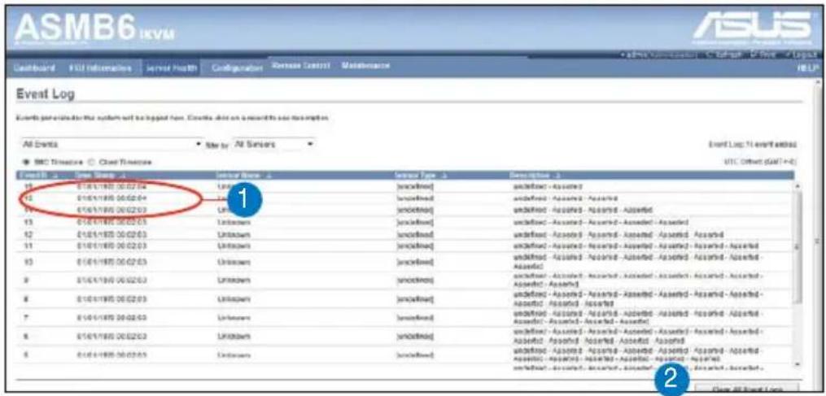Open the Maintenance tab
The image size is (826, 396).
point(365,65)
